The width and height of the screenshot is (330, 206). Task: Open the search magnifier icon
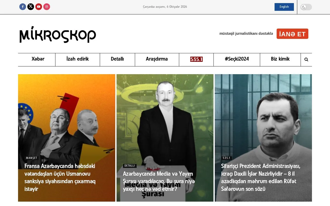pyautogui.click(x=306, y=59)
